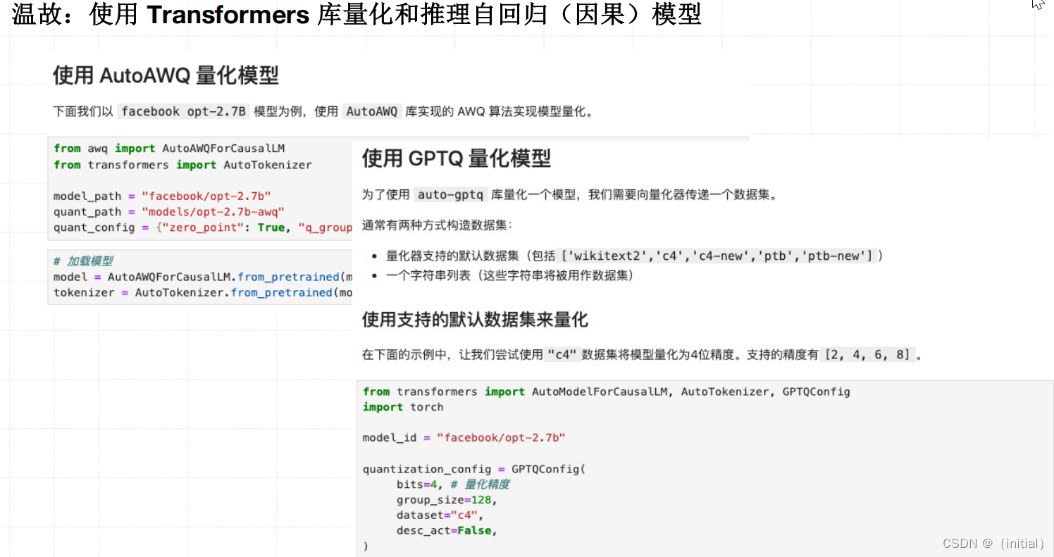1054x557 pixels.
Task: Click the inline code 'facebook opt-2.7B'
Action: click(183, 111)
